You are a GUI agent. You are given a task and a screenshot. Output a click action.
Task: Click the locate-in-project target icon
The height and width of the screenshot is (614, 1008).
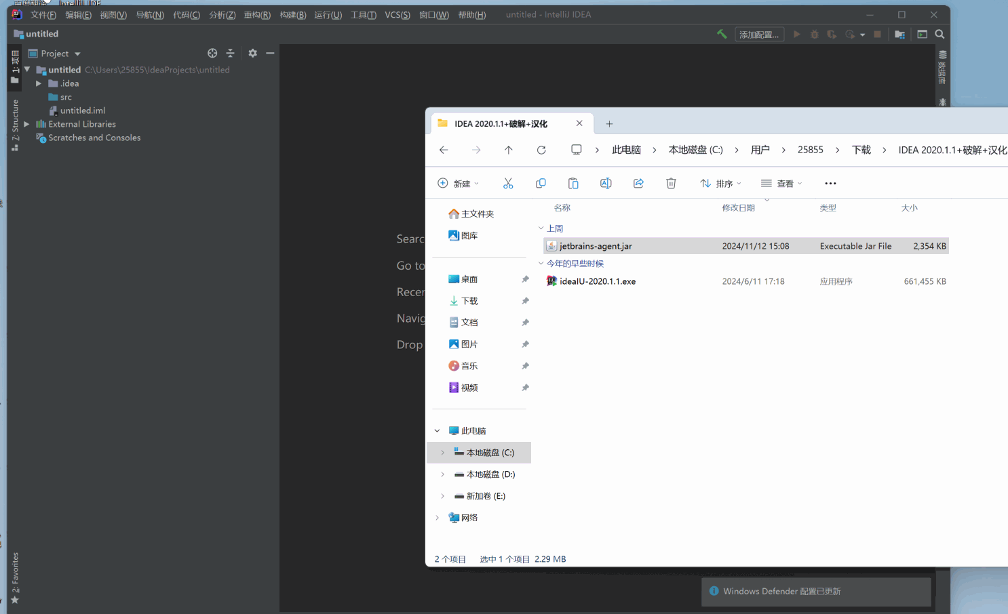(212, 53)
